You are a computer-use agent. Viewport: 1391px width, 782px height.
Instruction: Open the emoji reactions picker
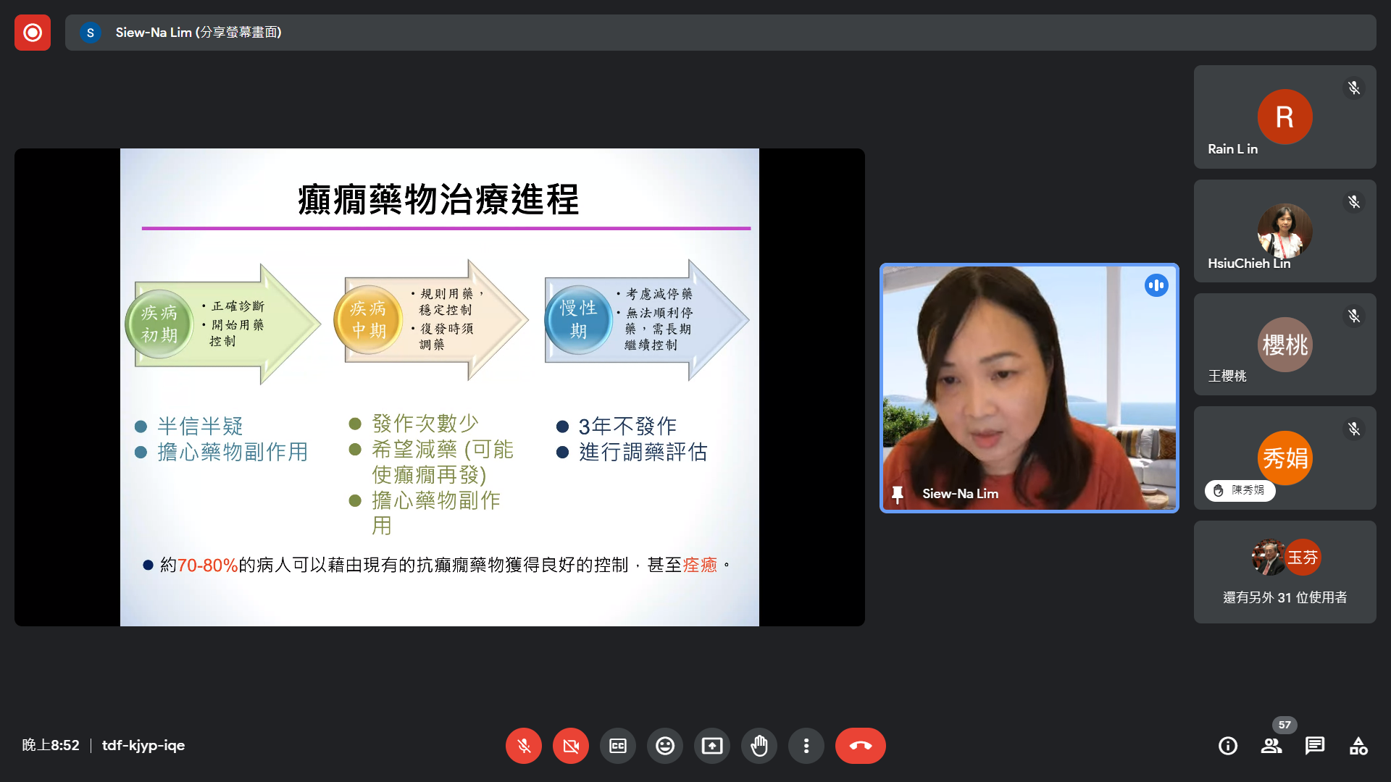[x=665, y=746]
